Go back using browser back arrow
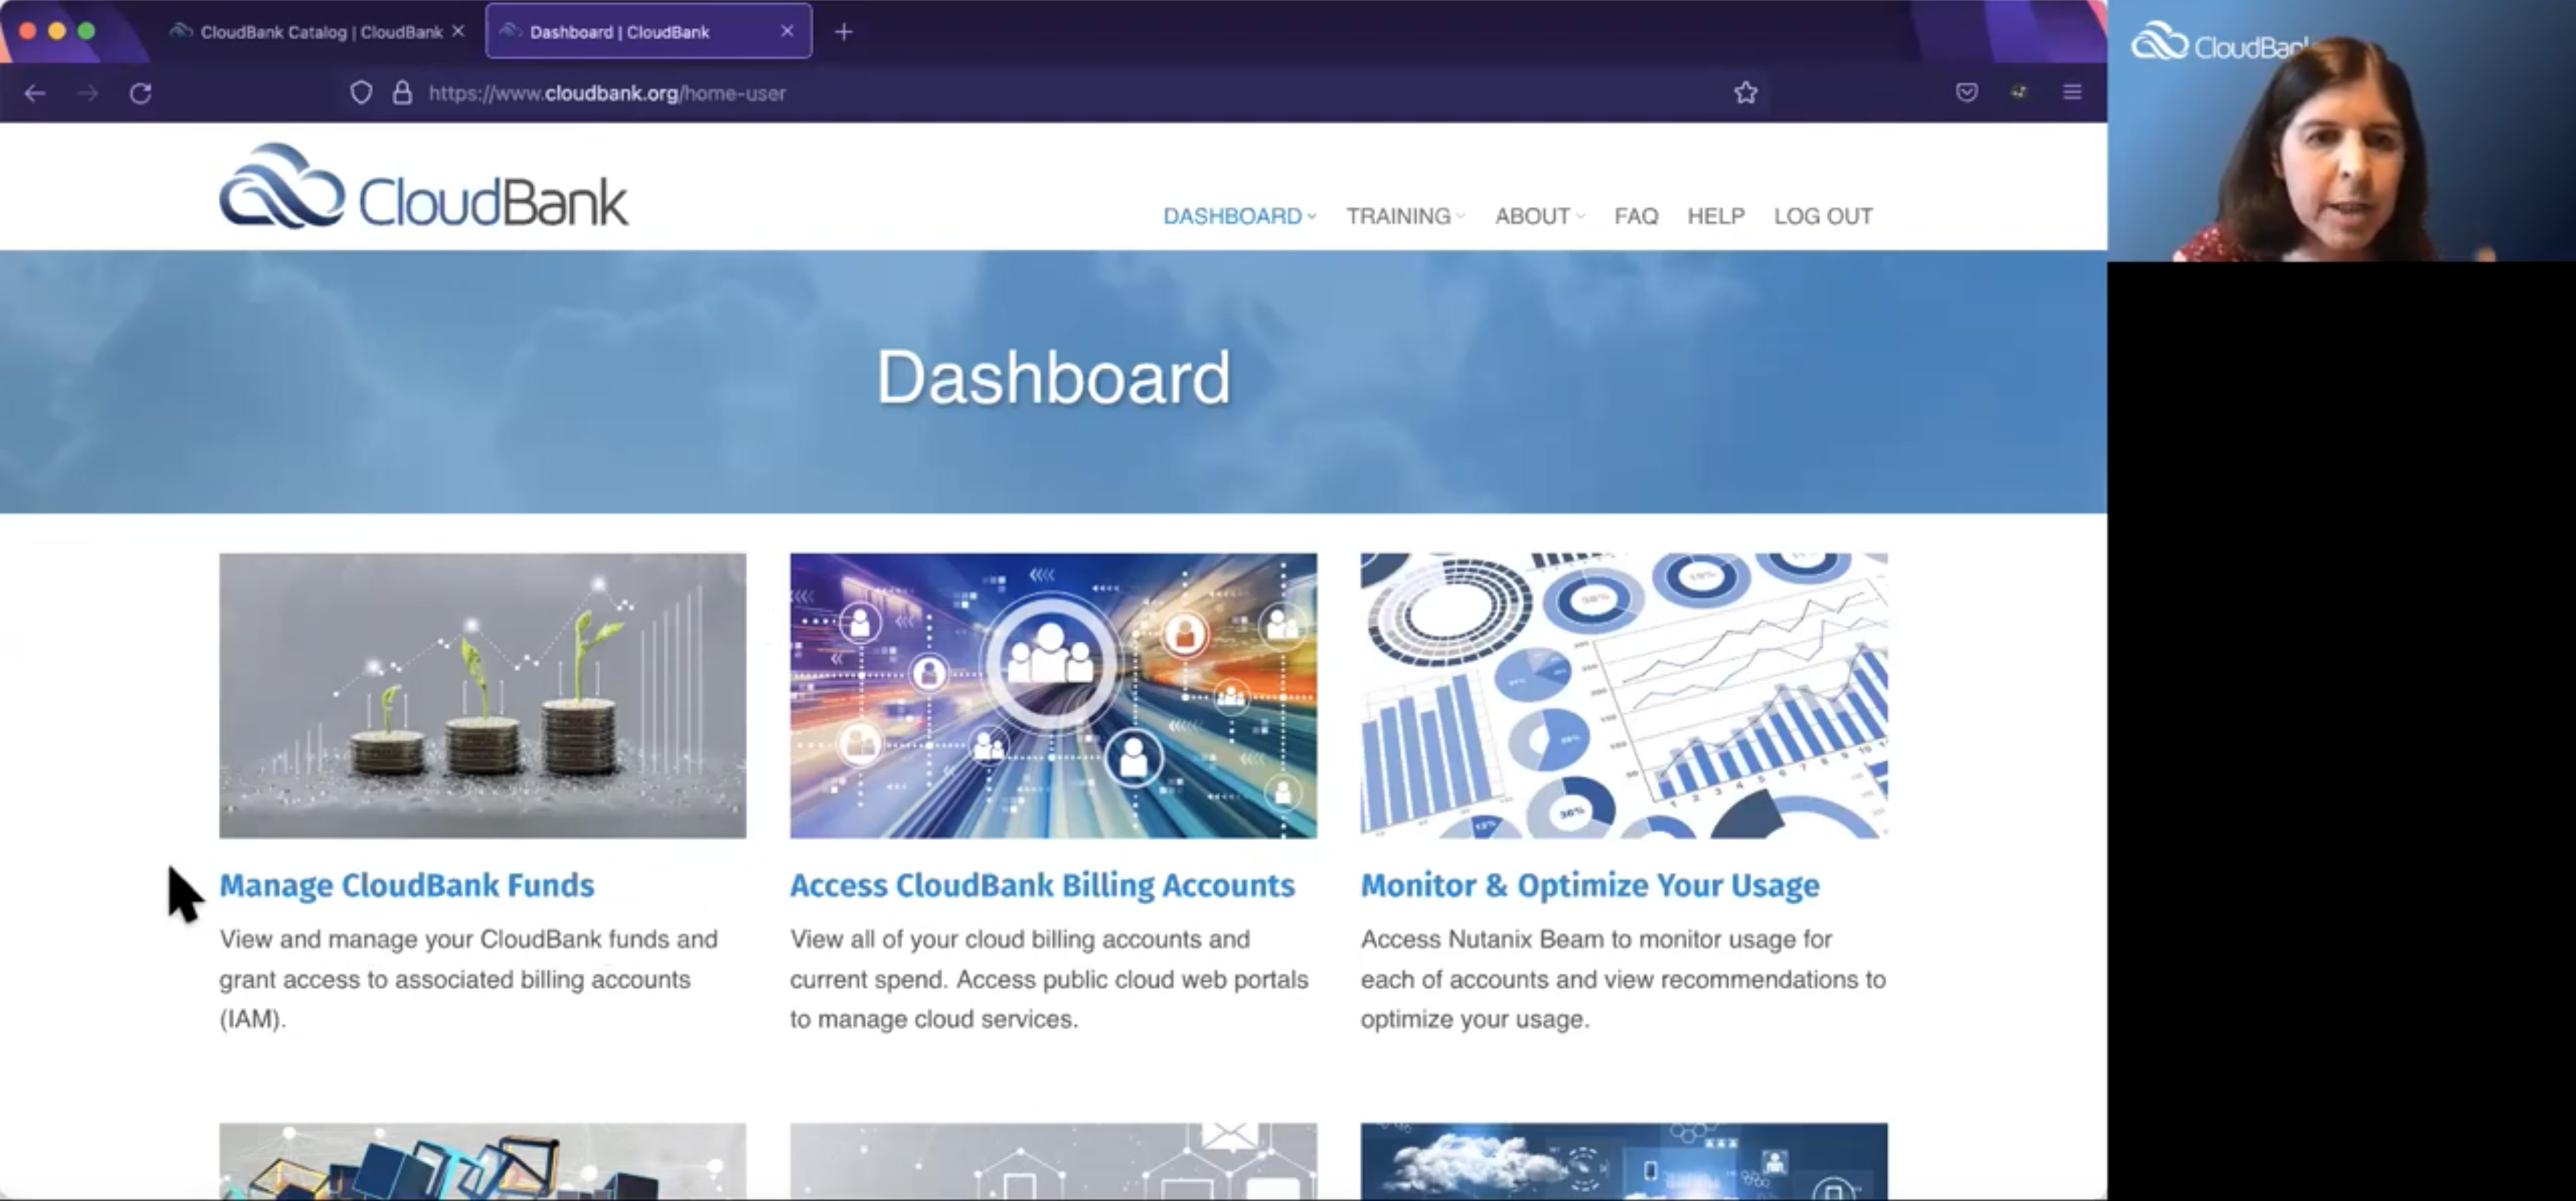The width and height of the screenshot is (2576, 1201). [35, 93]
